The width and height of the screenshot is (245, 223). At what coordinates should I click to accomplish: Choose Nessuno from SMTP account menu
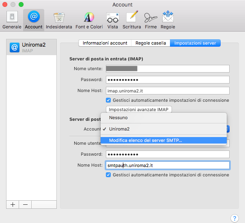[163, 118]
